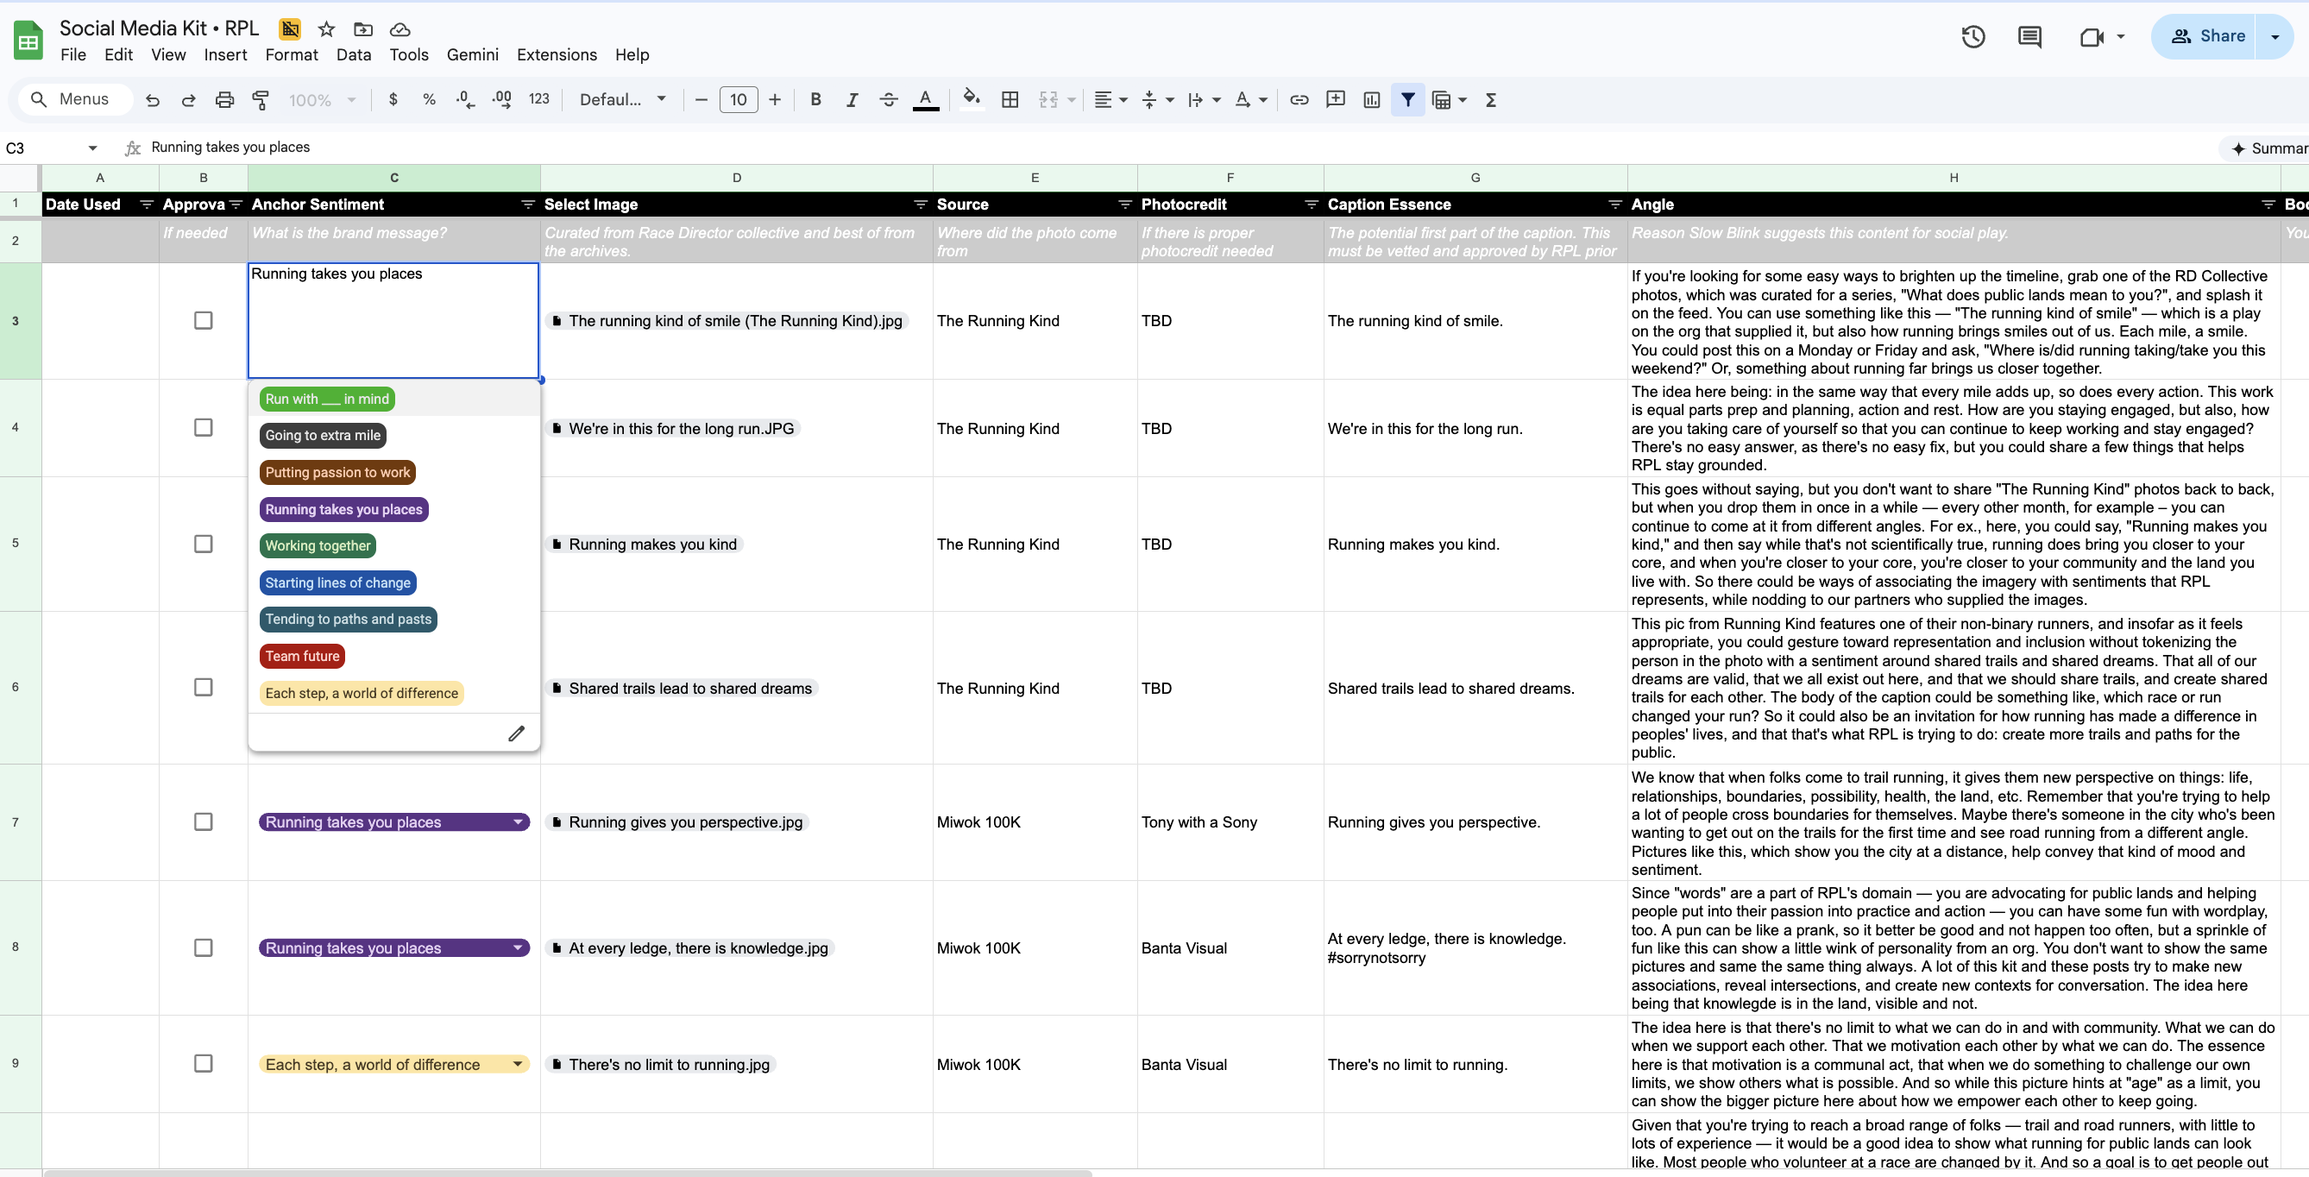Click the insert link icon
This screenshot has height=1177, width=2309.
click(1298, 100)
